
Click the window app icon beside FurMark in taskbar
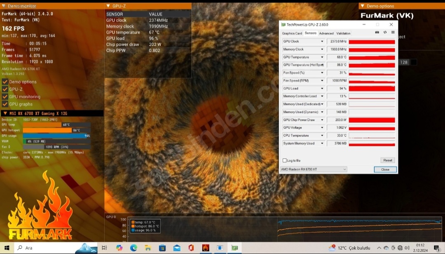(220, 248)
